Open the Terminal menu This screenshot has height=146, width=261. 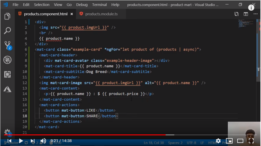99,5
